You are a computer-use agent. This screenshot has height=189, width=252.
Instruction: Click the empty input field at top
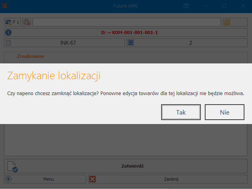click(126, 22)
